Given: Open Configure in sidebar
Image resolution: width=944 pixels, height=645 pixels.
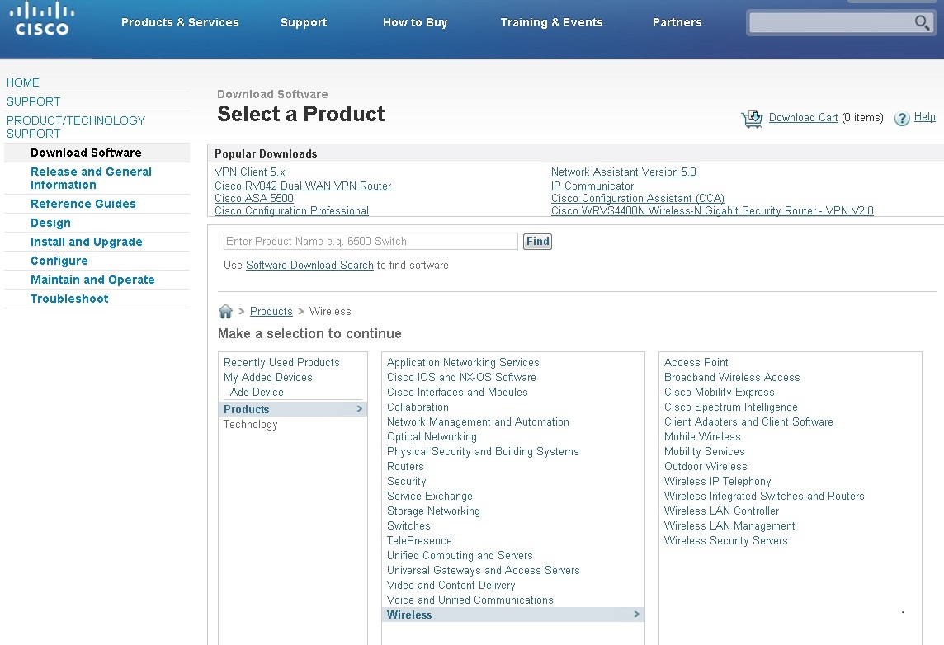Looking at the screenshot, I should [59, 261].
